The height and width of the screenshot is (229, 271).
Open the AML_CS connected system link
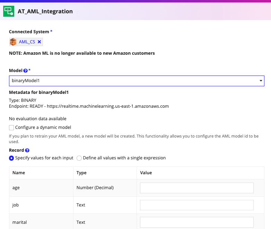point(27,42)
